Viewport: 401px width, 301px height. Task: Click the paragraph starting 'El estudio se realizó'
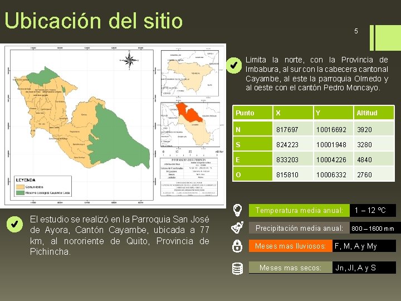(x=119, y=235)
